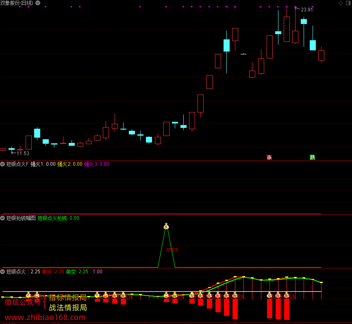The image size is (352, 324).
Task: Click the green 跌 marker icon
Action: (313, 158)
